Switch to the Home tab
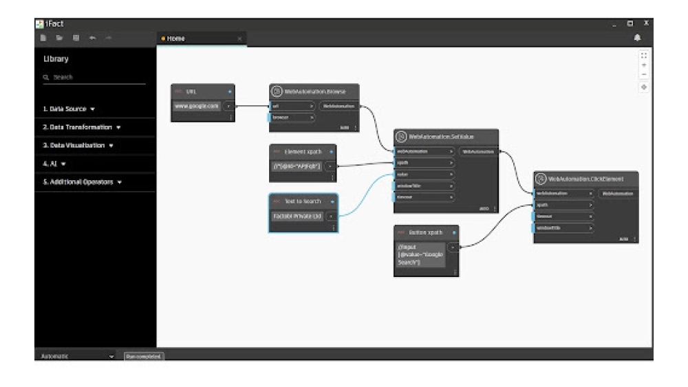The width and height of the screenshot is (688, 387). click(176, 39)
